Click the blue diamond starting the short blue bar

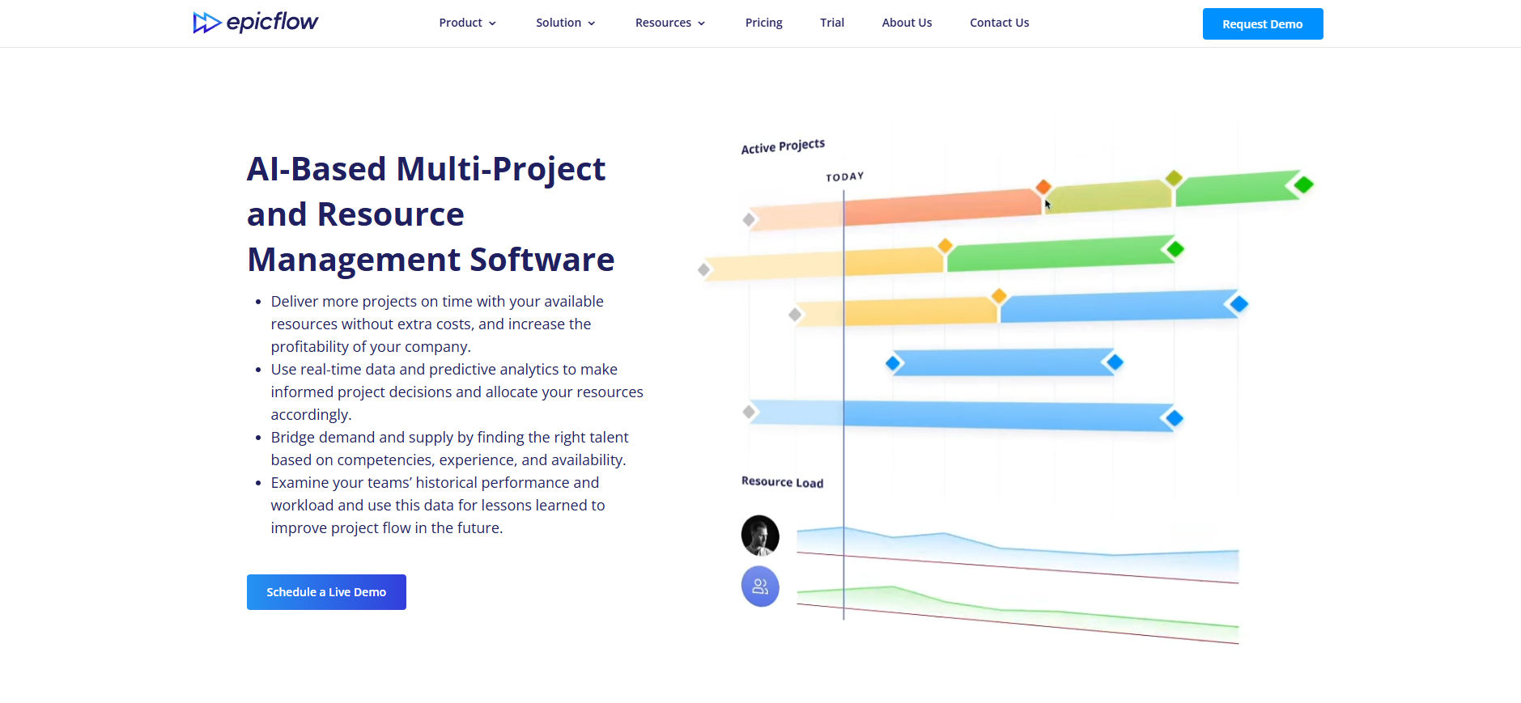(894, 363)
